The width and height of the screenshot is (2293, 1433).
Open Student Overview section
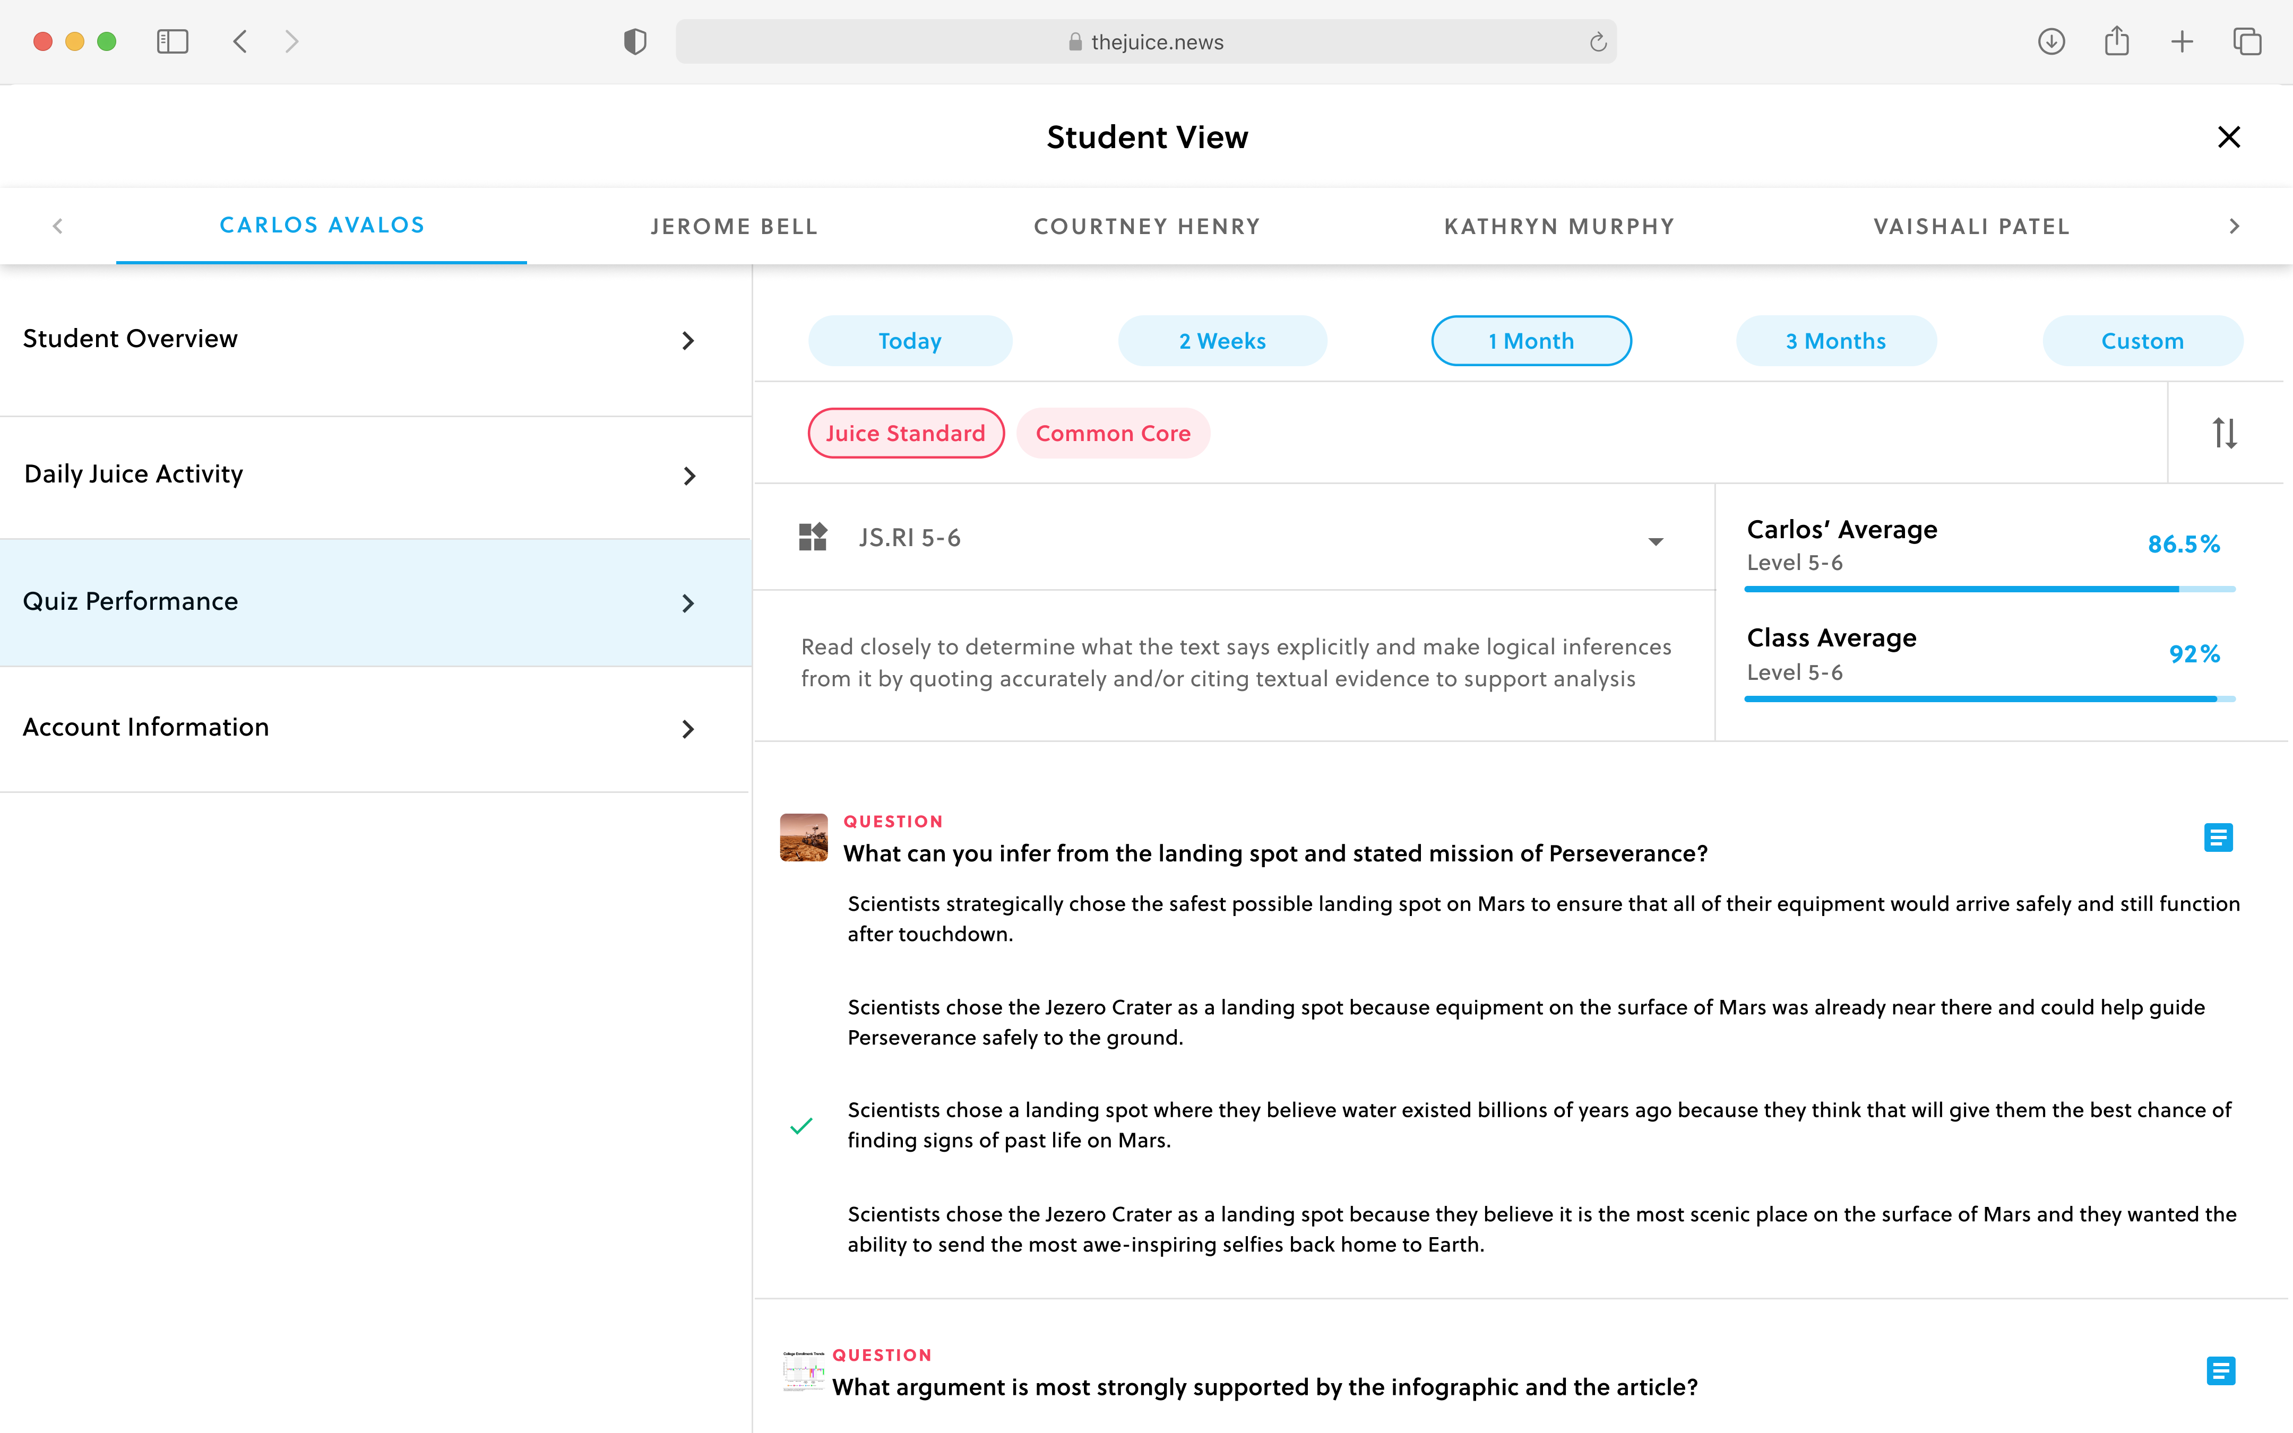pos(375,339)
